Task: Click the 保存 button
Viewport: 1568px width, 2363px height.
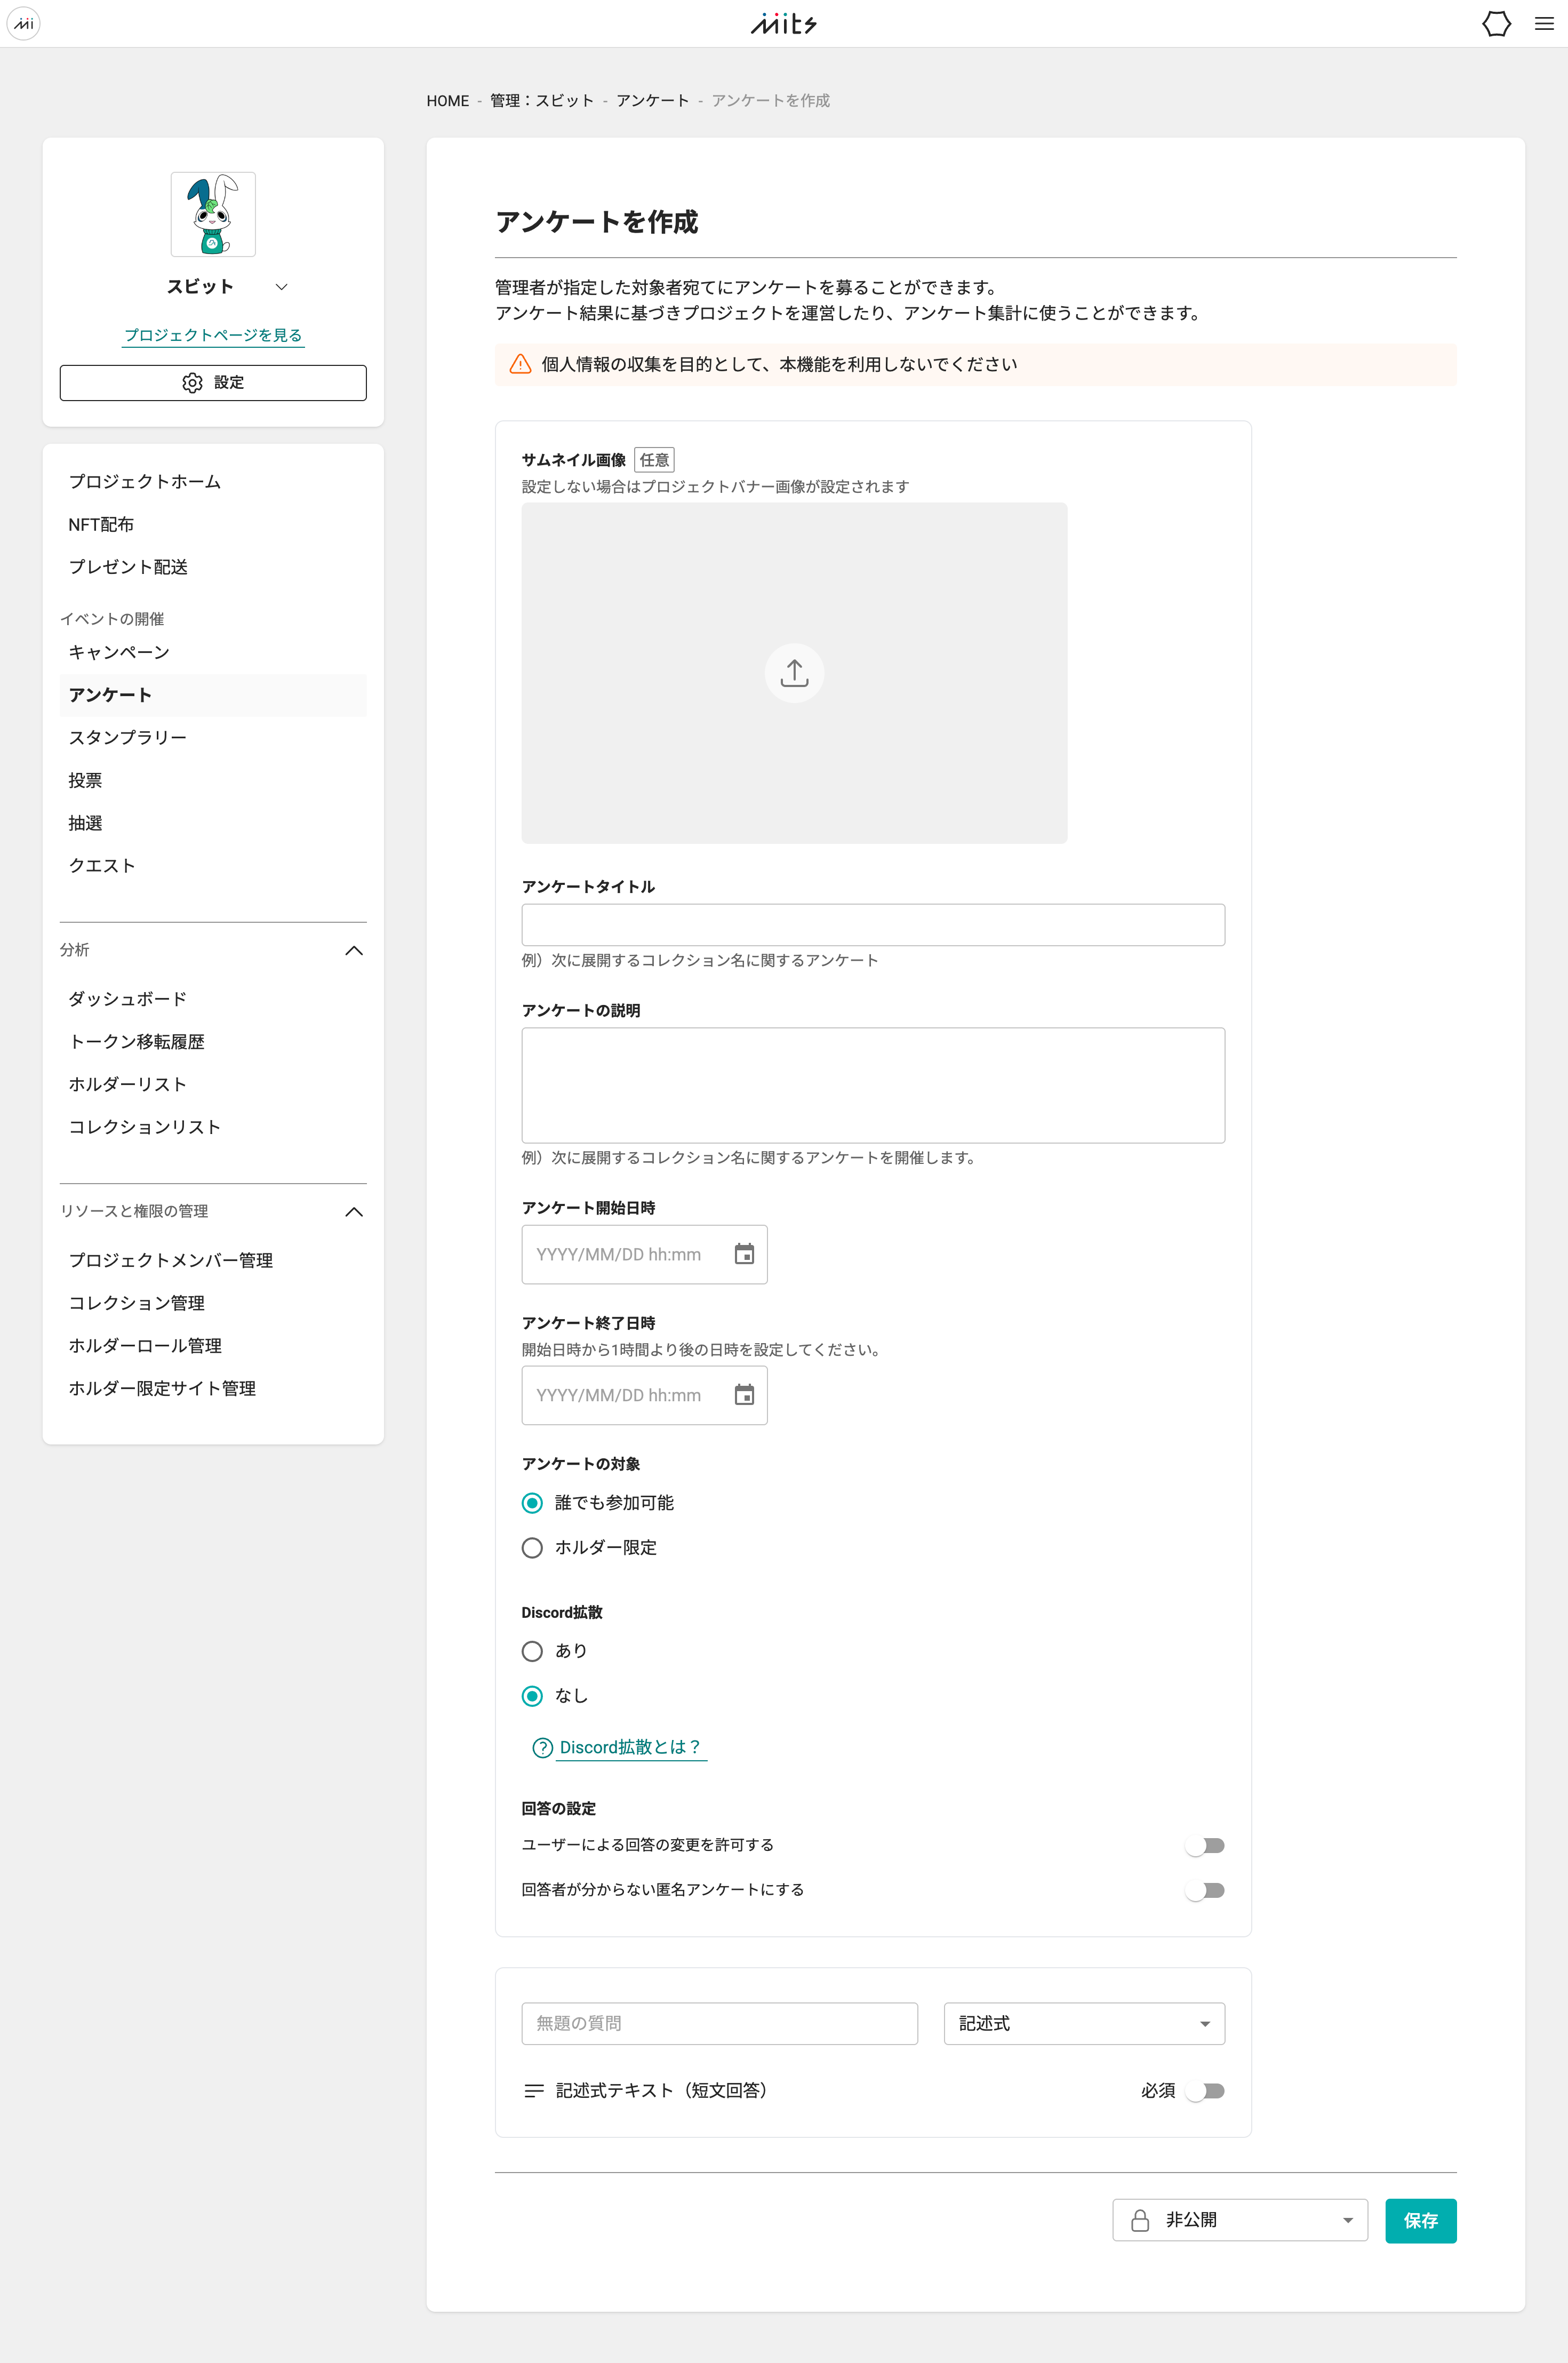Action: (1420, 2221)
